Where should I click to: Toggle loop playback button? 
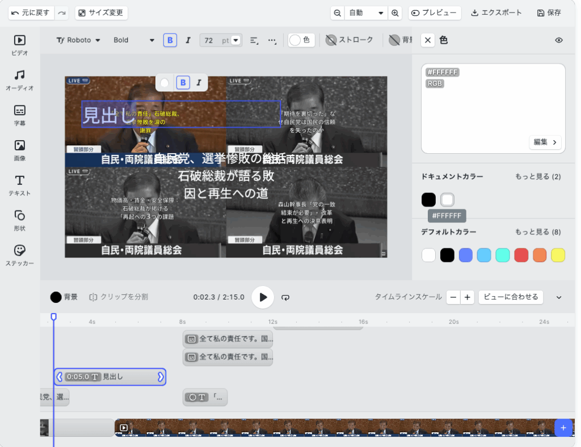[285, 297]
